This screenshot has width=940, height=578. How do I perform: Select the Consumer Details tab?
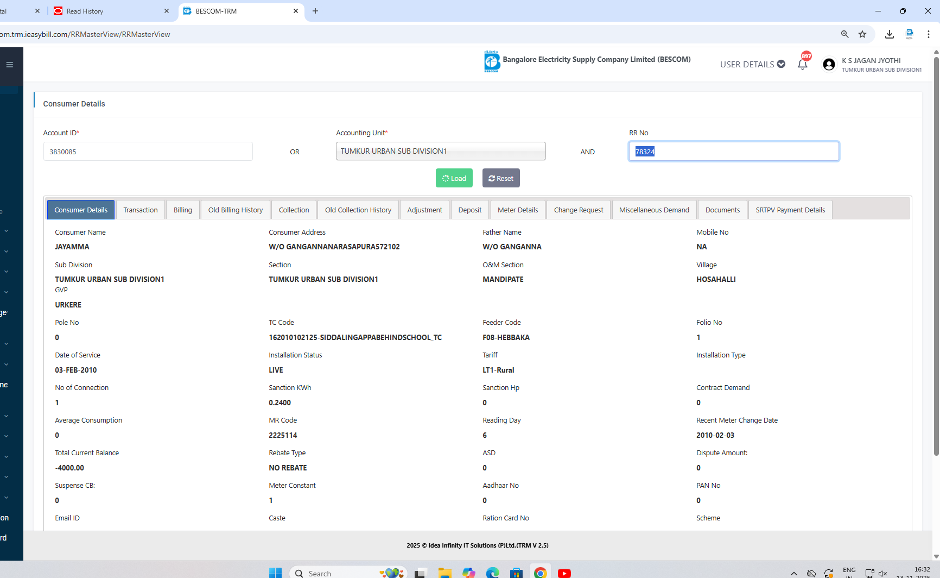click(x=81, y=210)
